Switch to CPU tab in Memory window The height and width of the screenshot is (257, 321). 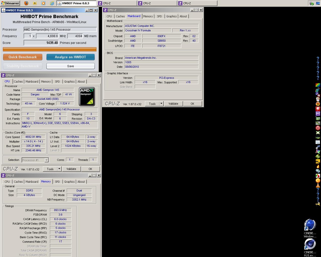[x=7, y=182]
